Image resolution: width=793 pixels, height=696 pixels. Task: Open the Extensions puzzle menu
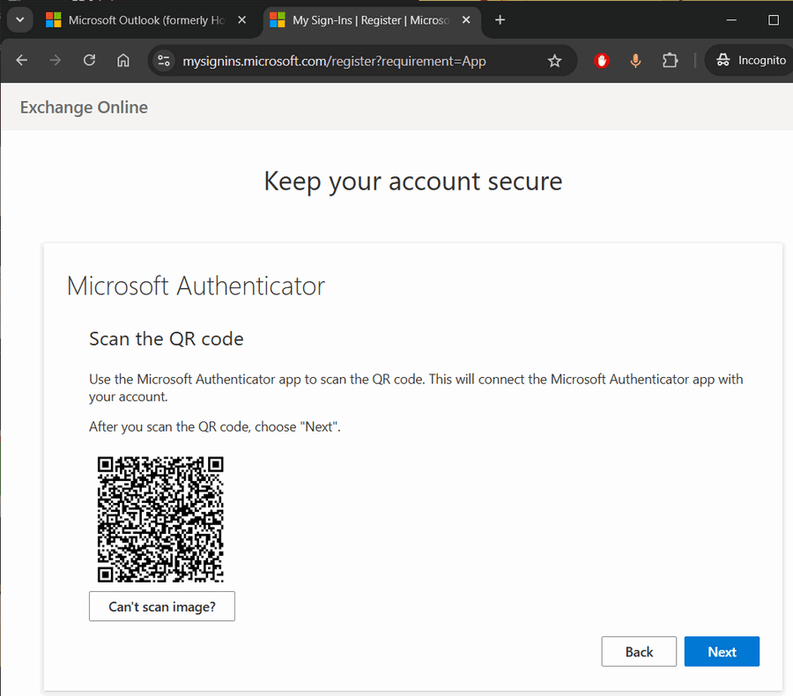[x=670, y=61]
